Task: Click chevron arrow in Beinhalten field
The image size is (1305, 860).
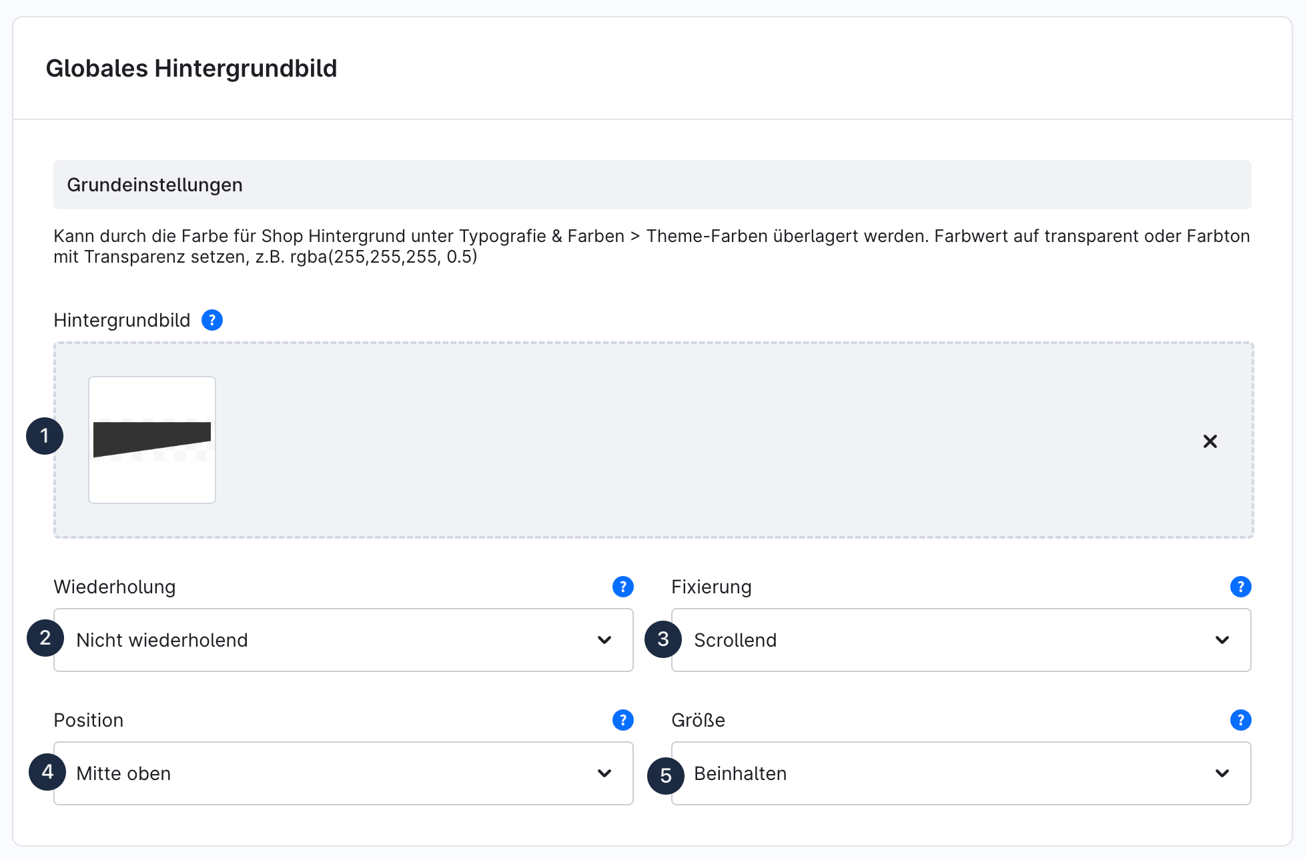Action: click(x=1222, y=773)
